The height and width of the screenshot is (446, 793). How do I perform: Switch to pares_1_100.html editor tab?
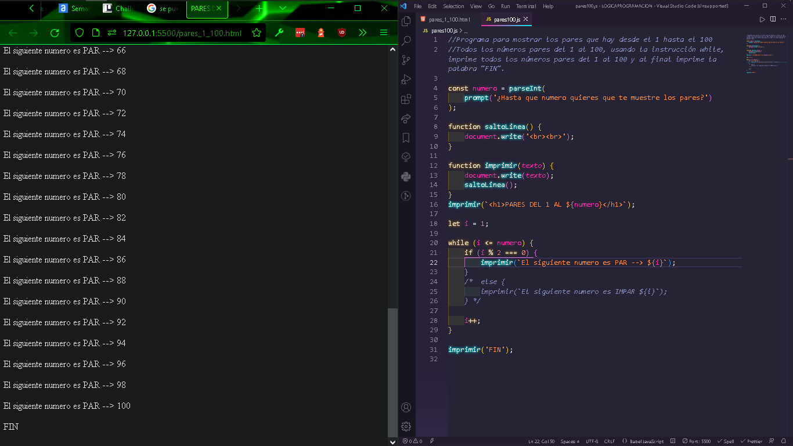tap(445, 19)
